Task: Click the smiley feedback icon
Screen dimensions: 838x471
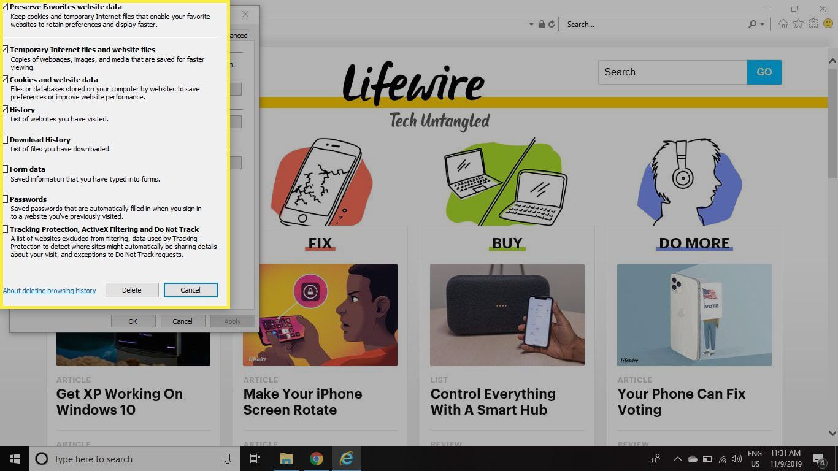Action: pyautogui.click(x=828, y=24)
